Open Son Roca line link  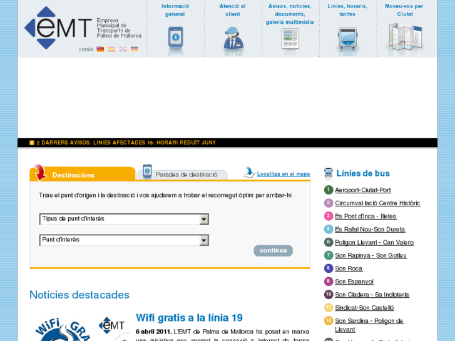point(349,268)
